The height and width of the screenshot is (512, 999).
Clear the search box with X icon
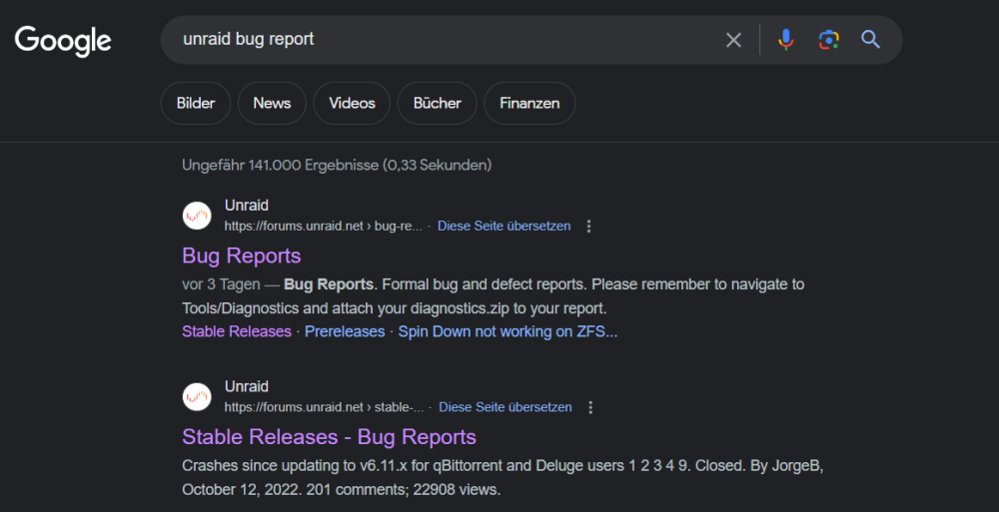pos(733,40)
